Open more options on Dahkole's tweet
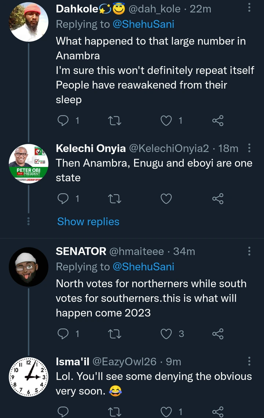Screen dimensions: 264x418 point(249,8)
